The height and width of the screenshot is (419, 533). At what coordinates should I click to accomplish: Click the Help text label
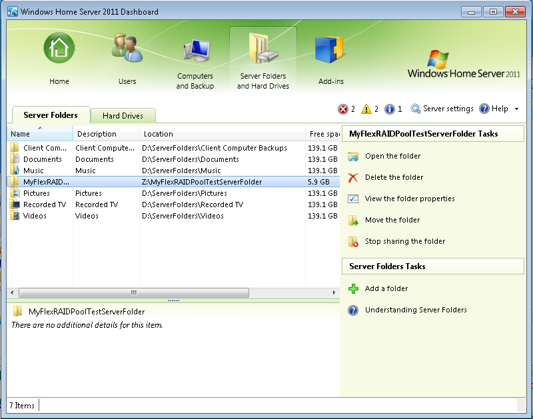(x=500, y=109)
